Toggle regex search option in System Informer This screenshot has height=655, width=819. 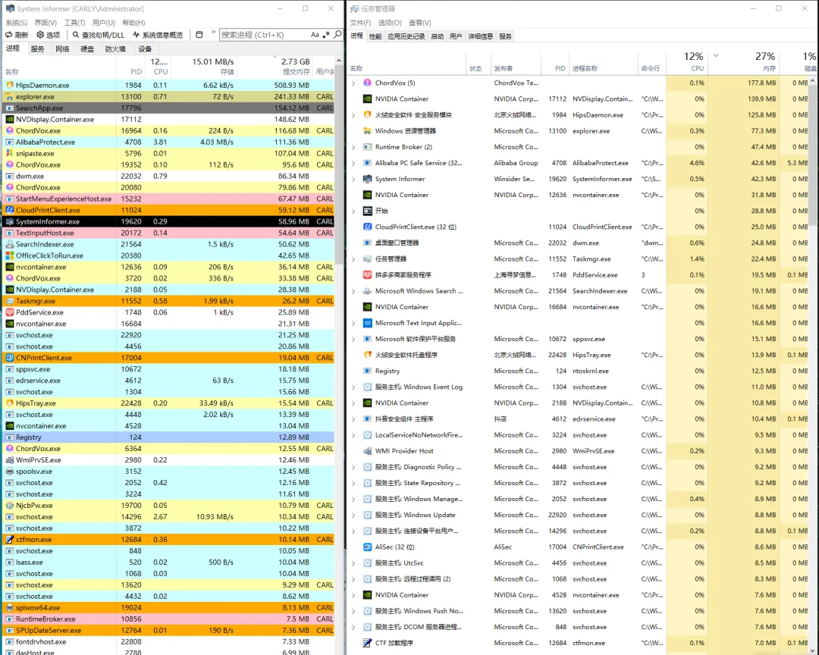point(326,35)
